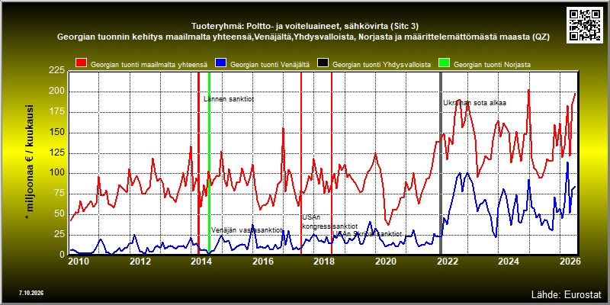Screen dimensions: 610x305
Task: Select legend label 'Georgian tuonti maailmalta yhteensä'
Action: click(x=149, y=65)
